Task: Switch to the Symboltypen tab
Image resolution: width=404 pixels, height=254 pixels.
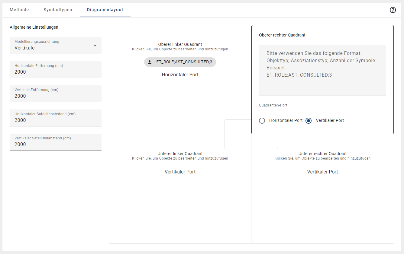Action: tap(58, 10)
